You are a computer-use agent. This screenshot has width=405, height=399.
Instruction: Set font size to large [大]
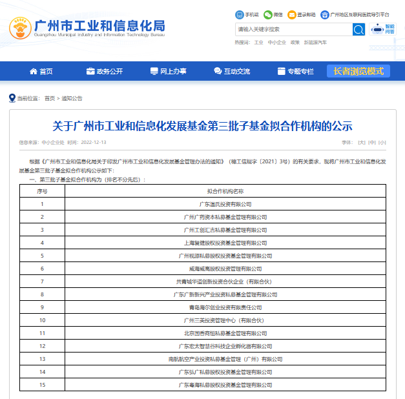click(x=362, y=143)
